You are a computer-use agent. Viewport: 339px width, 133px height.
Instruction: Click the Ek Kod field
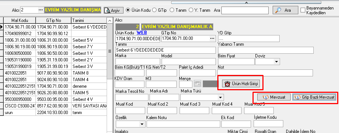tap(236, 124)
